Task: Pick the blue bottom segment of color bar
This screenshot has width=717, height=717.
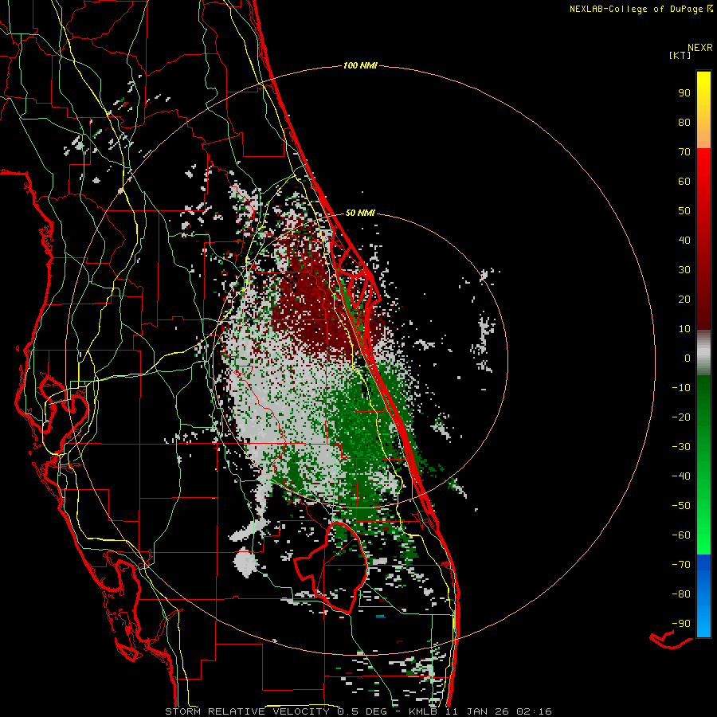Action: 703,596
